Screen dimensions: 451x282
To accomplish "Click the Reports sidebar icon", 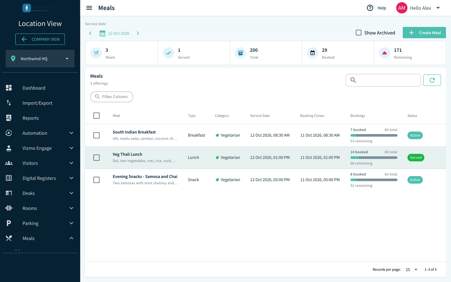I will 9,118.
